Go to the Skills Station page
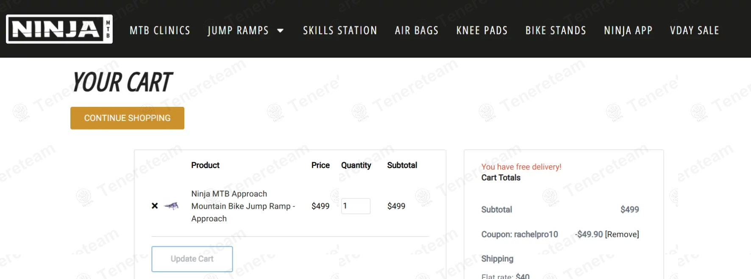This screenshot has width=751, height=279. coord(340,31)
